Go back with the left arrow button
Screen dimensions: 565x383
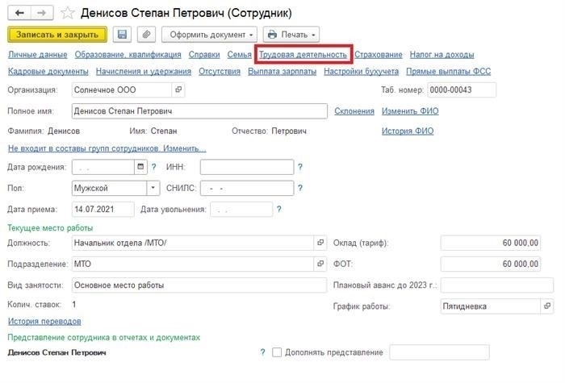[19, 13]
